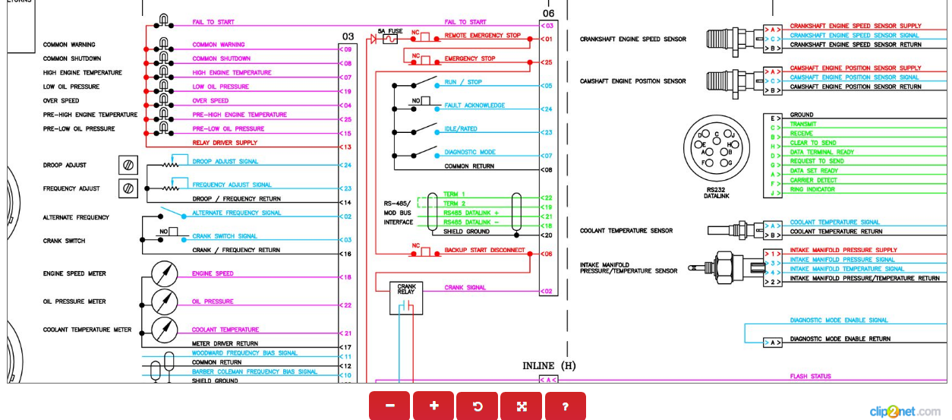Open help with the question mark button
952x420 pixels.
(x=566, y=406)
